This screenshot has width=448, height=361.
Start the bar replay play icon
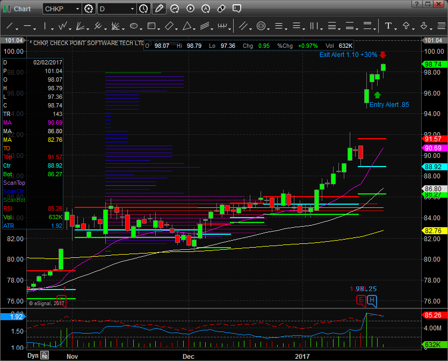pyautogui.click(x=190, y=9)
